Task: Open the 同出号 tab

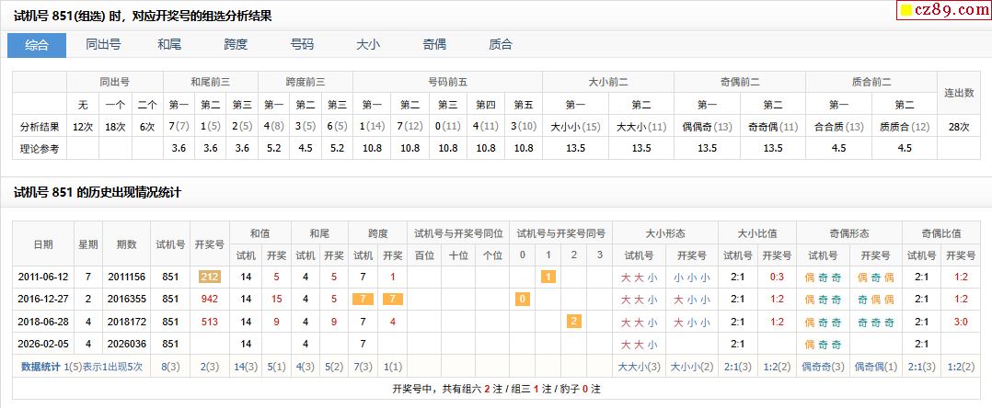Action: point(103,44)
